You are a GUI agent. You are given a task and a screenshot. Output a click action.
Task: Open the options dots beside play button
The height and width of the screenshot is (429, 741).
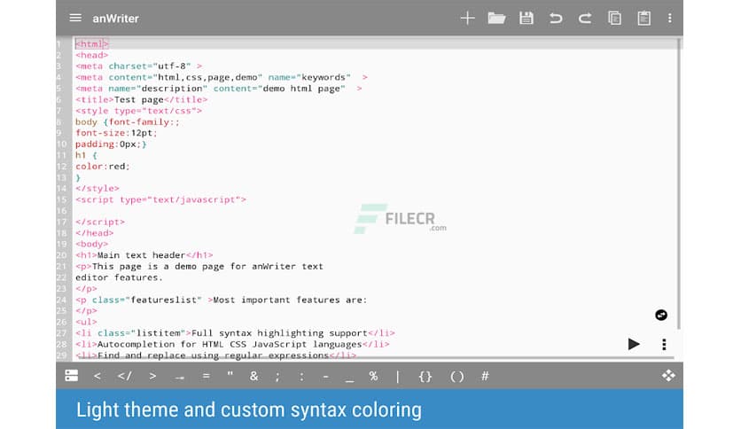pyautogui.click(x=664, y=344)
